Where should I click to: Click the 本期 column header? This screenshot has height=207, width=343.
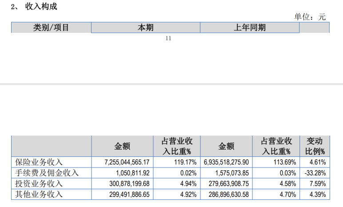tap(146, 28)
